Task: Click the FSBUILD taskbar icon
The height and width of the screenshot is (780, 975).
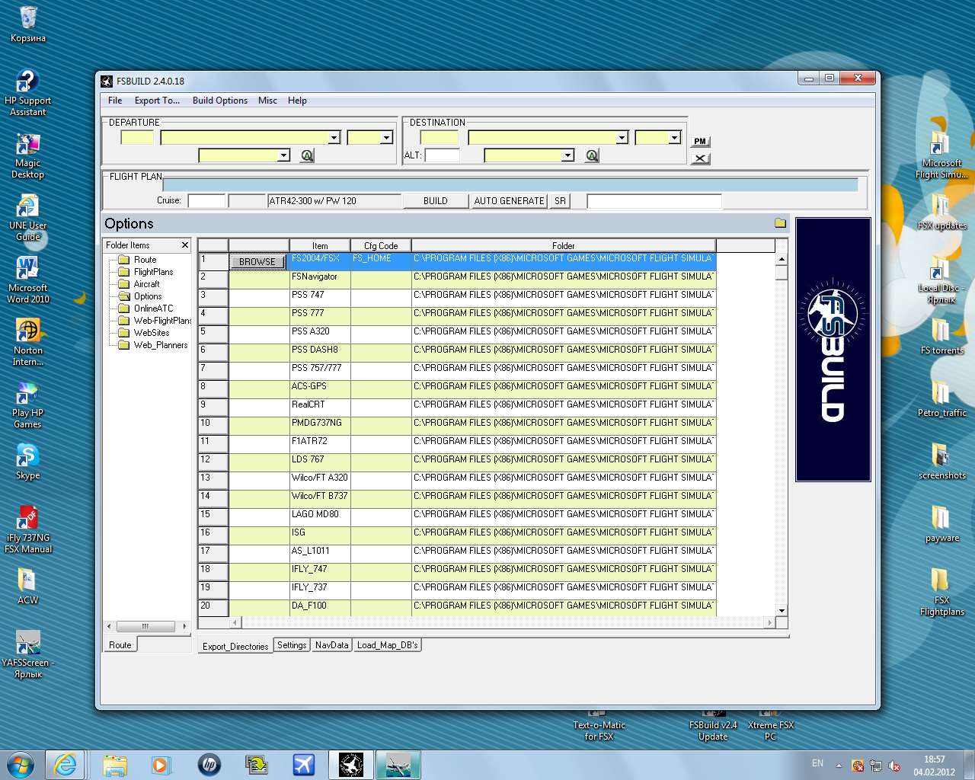Action: coord(351,764)
